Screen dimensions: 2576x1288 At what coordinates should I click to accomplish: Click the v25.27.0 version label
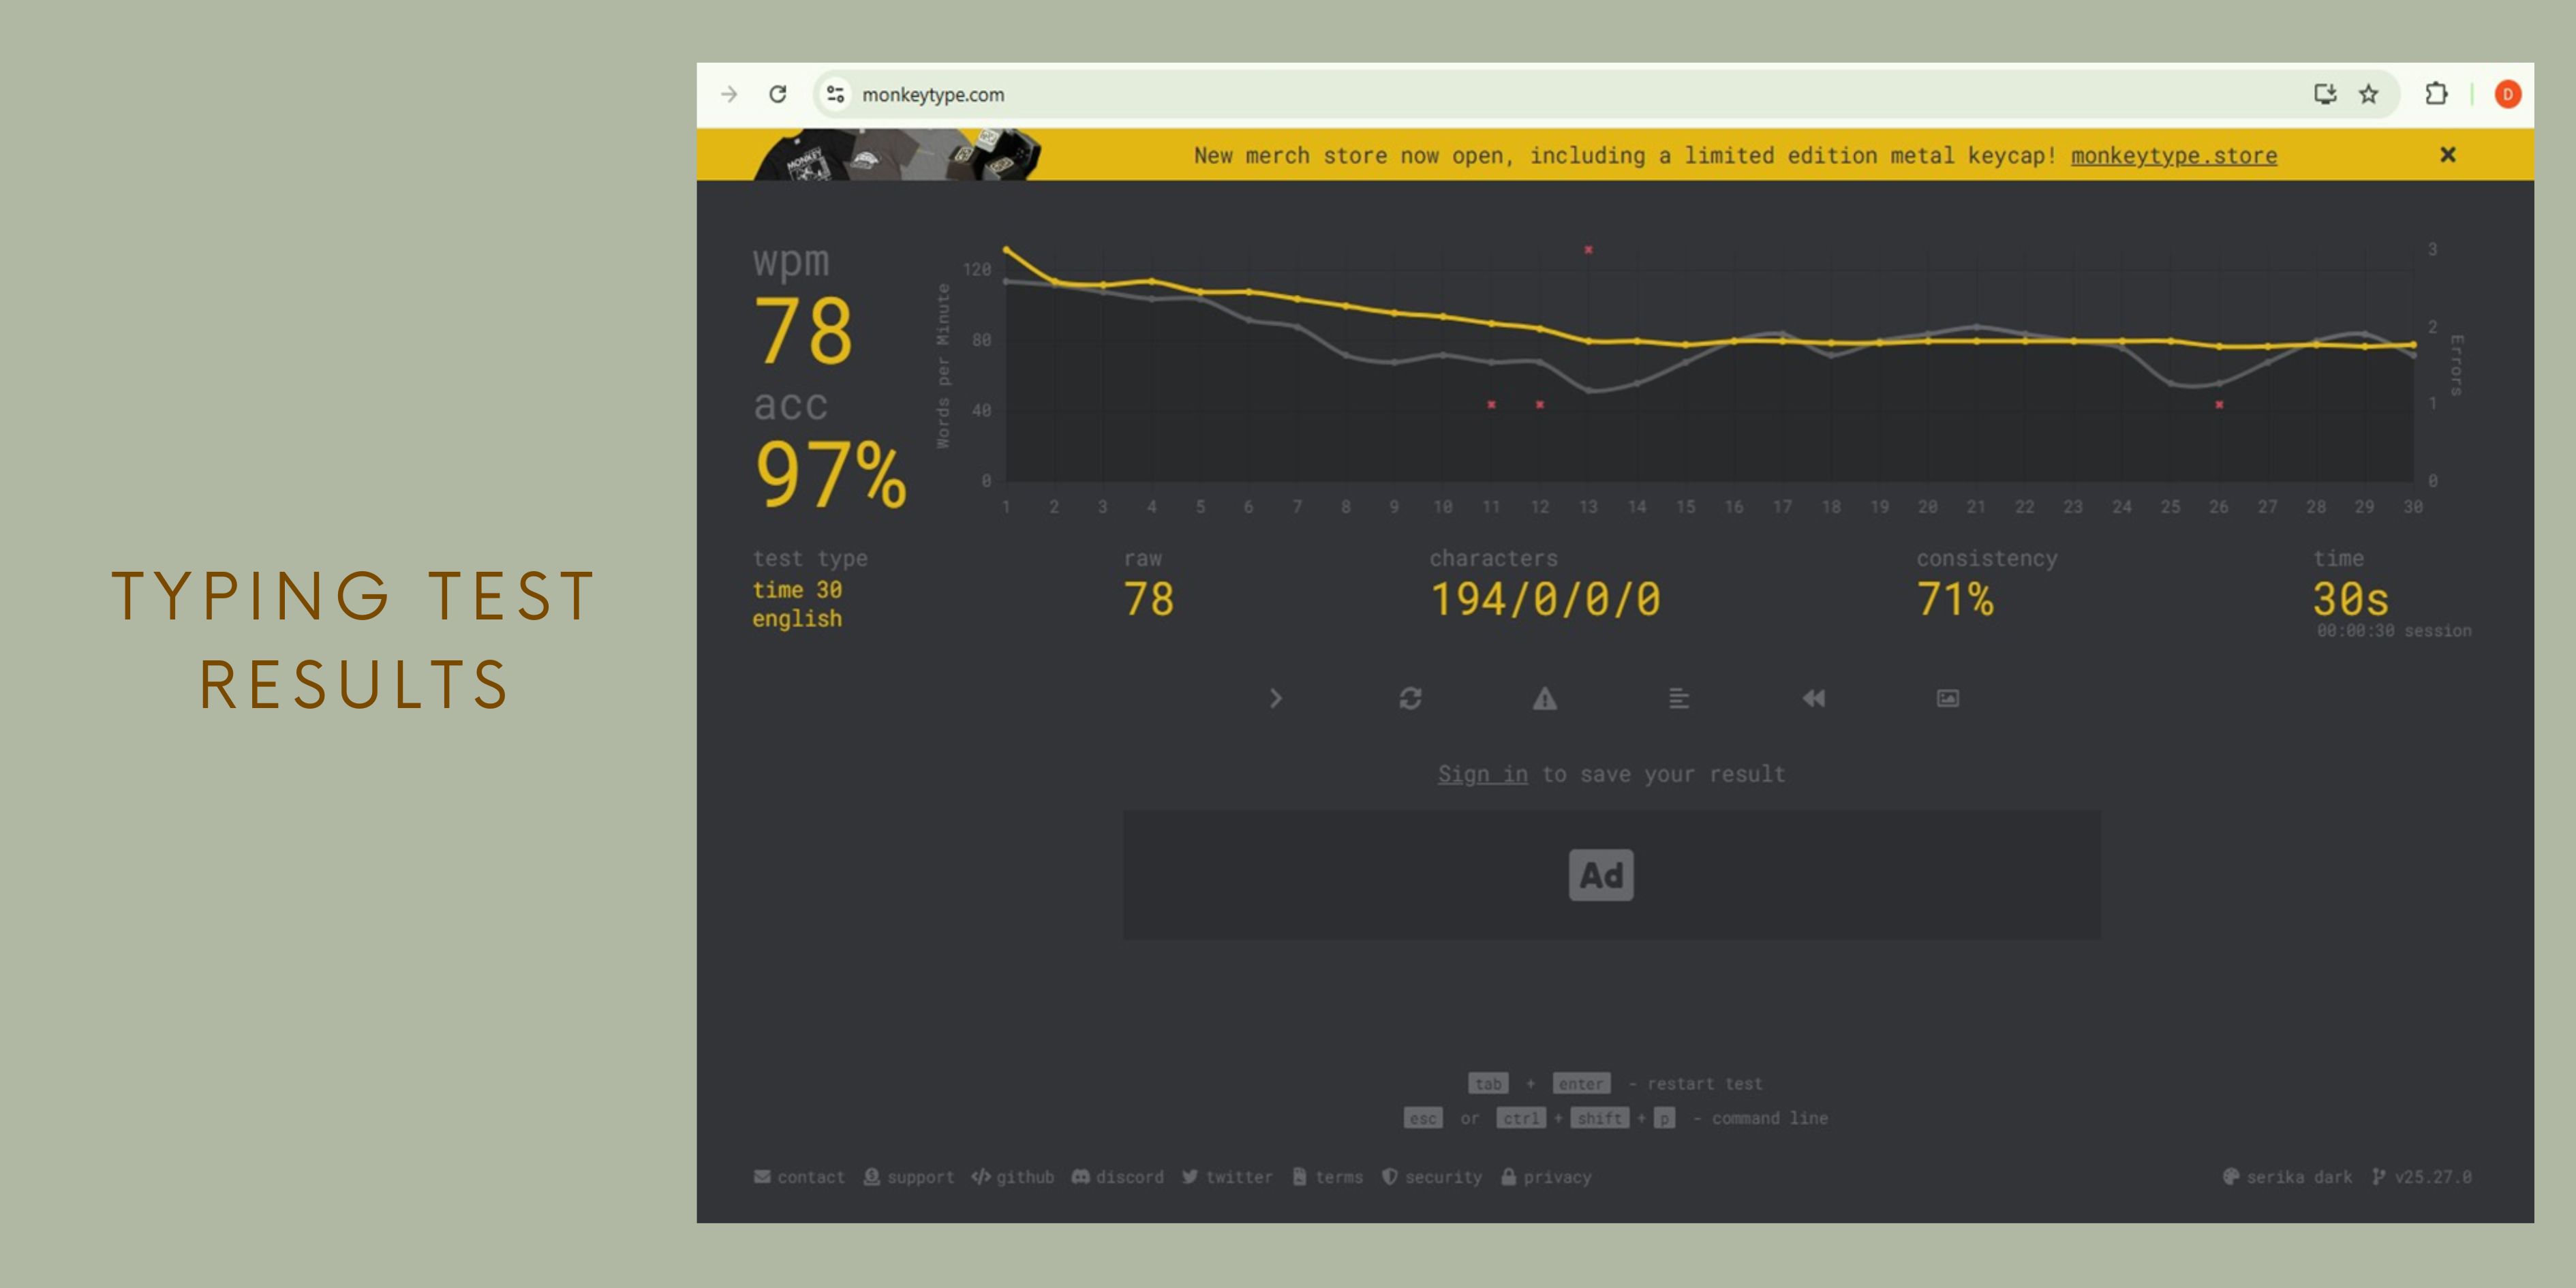point(2421,1177)
